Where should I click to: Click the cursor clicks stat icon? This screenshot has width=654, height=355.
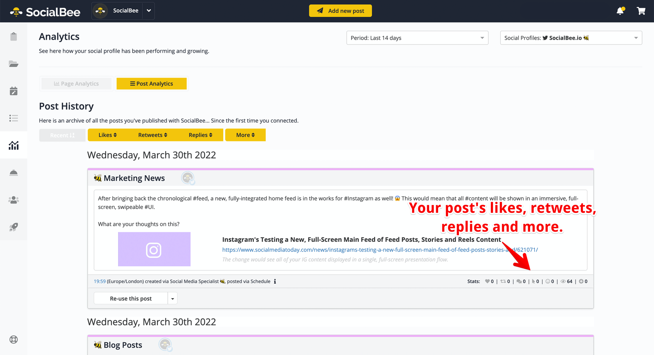[533, 281]
